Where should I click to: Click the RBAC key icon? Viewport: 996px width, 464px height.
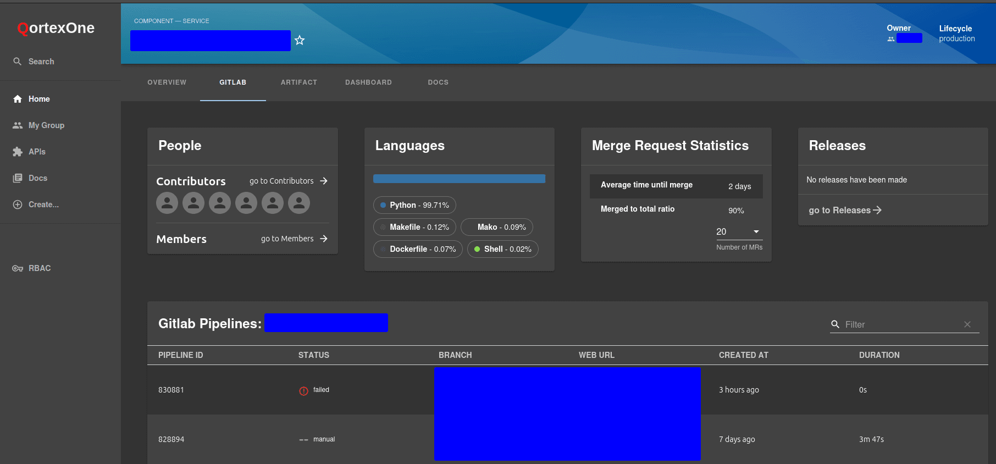pos(18,268)
